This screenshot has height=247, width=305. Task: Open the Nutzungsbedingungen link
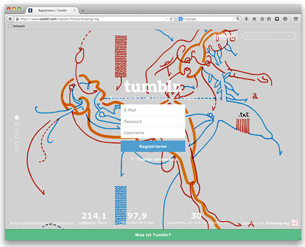pos(29,223)
